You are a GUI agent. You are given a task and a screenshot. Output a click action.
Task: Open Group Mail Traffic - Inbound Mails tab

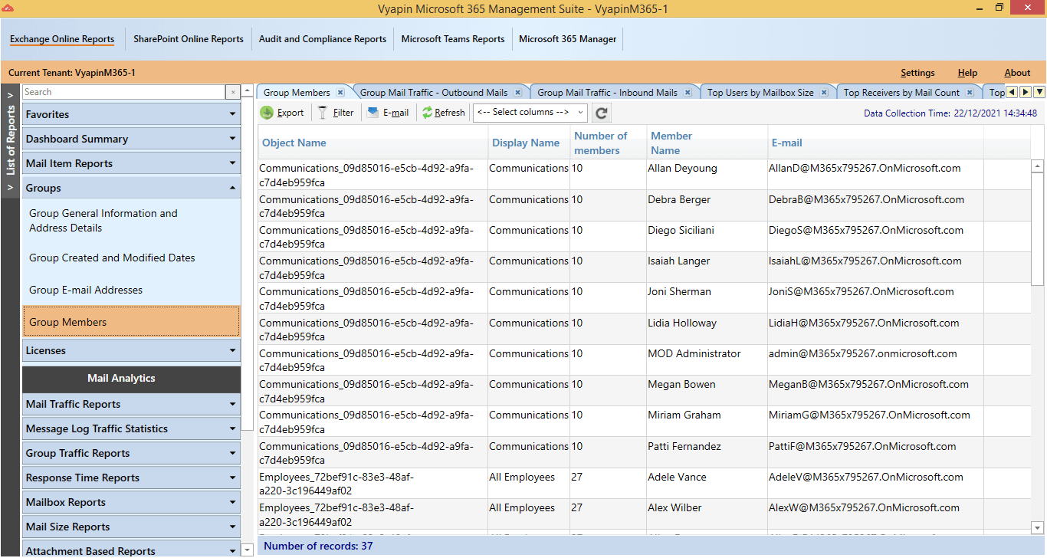coord(607,93)
